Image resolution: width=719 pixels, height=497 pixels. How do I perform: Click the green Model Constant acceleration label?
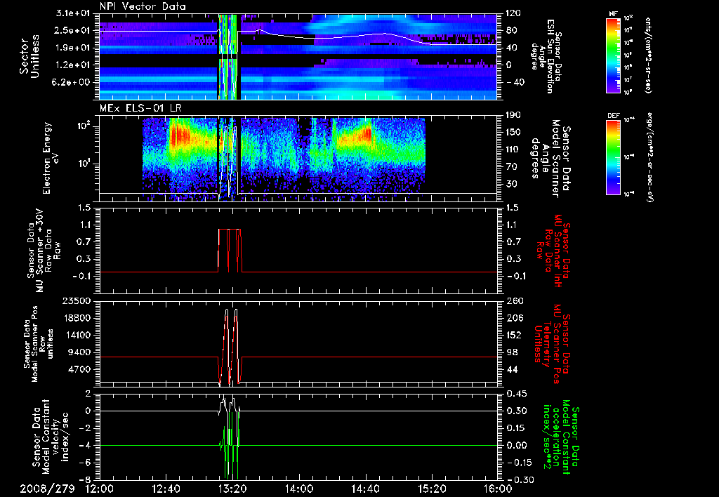(561, 438)
